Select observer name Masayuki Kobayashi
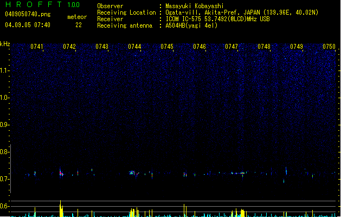 (195, 6)
